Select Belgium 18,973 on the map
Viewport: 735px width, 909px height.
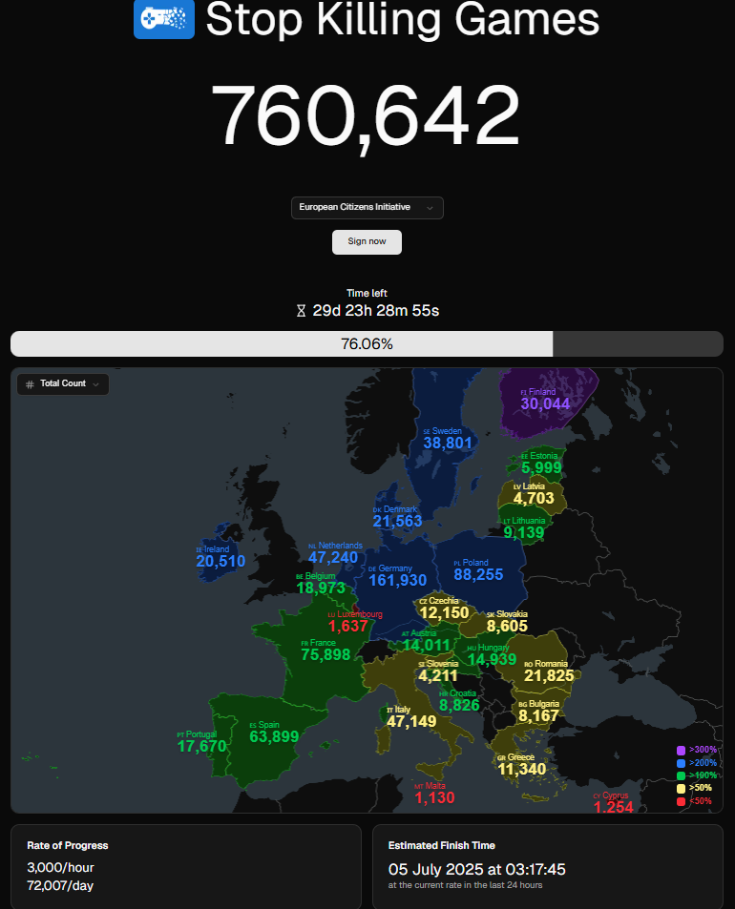pyautogui.click(x=321, y=583)
